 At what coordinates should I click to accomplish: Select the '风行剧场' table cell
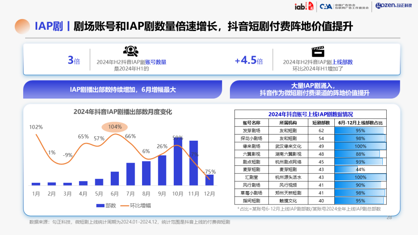coord(252,185)
